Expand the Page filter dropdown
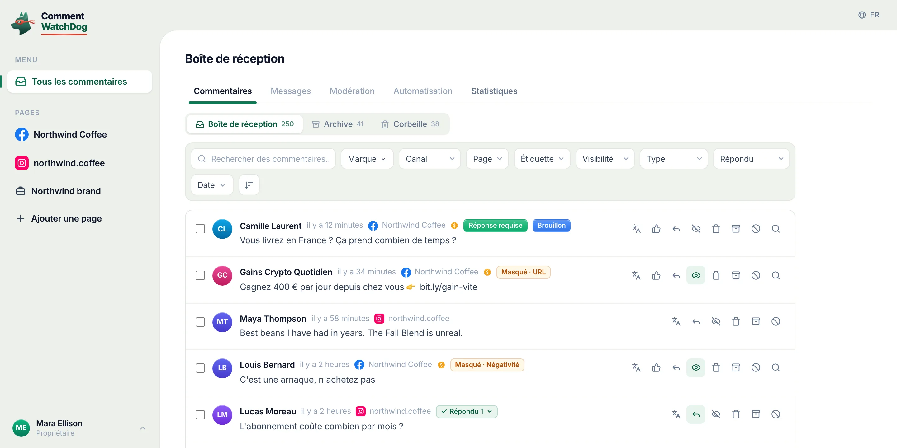The image size is (897, 448). point(487,159)
